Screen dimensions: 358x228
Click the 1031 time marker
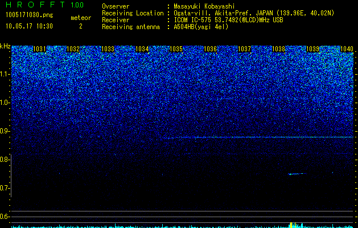point(39,49)
